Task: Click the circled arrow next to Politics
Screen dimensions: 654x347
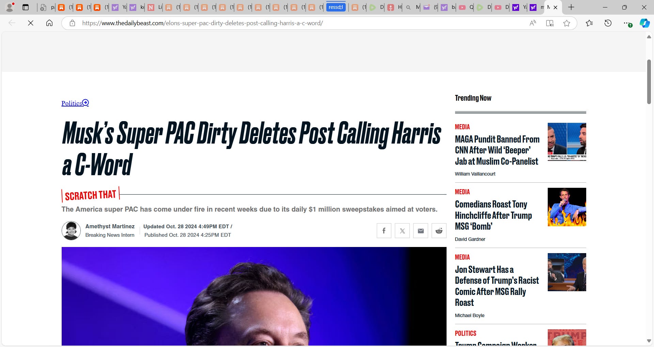Action: point(85,103)
